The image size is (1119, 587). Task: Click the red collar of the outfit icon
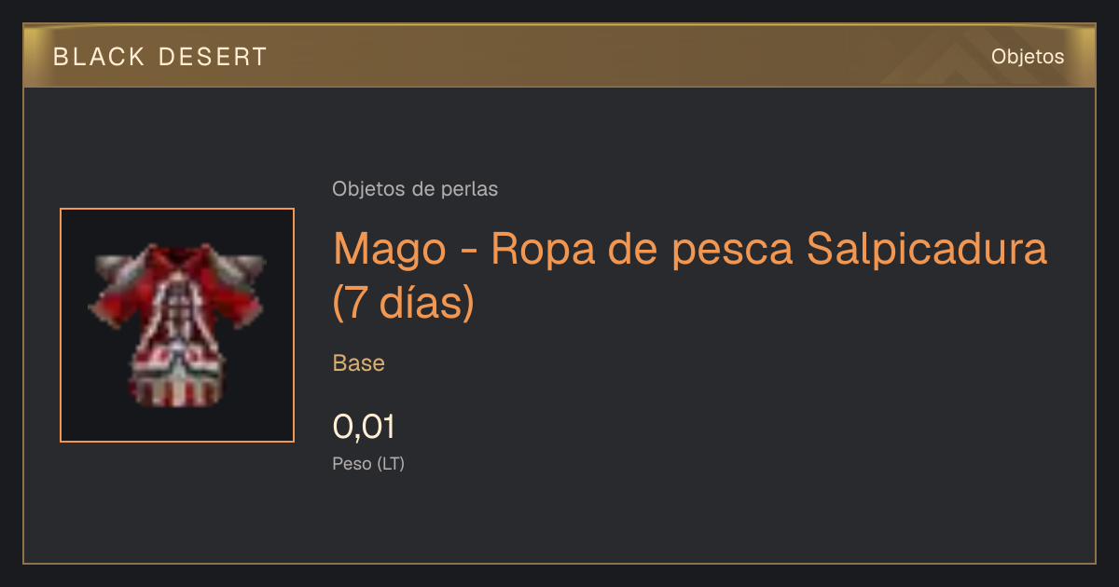tap(177, 257)
